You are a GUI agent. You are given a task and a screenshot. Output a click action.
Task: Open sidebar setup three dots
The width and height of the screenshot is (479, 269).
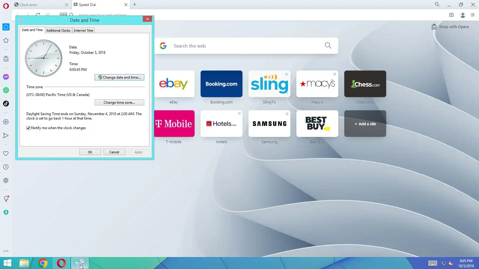pyautogui.click(x=6, y=251)
